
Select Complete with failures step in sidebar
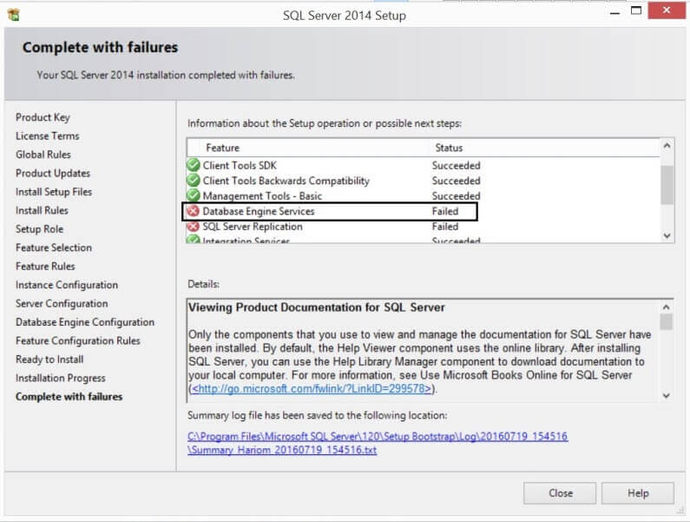pos(69,396)
